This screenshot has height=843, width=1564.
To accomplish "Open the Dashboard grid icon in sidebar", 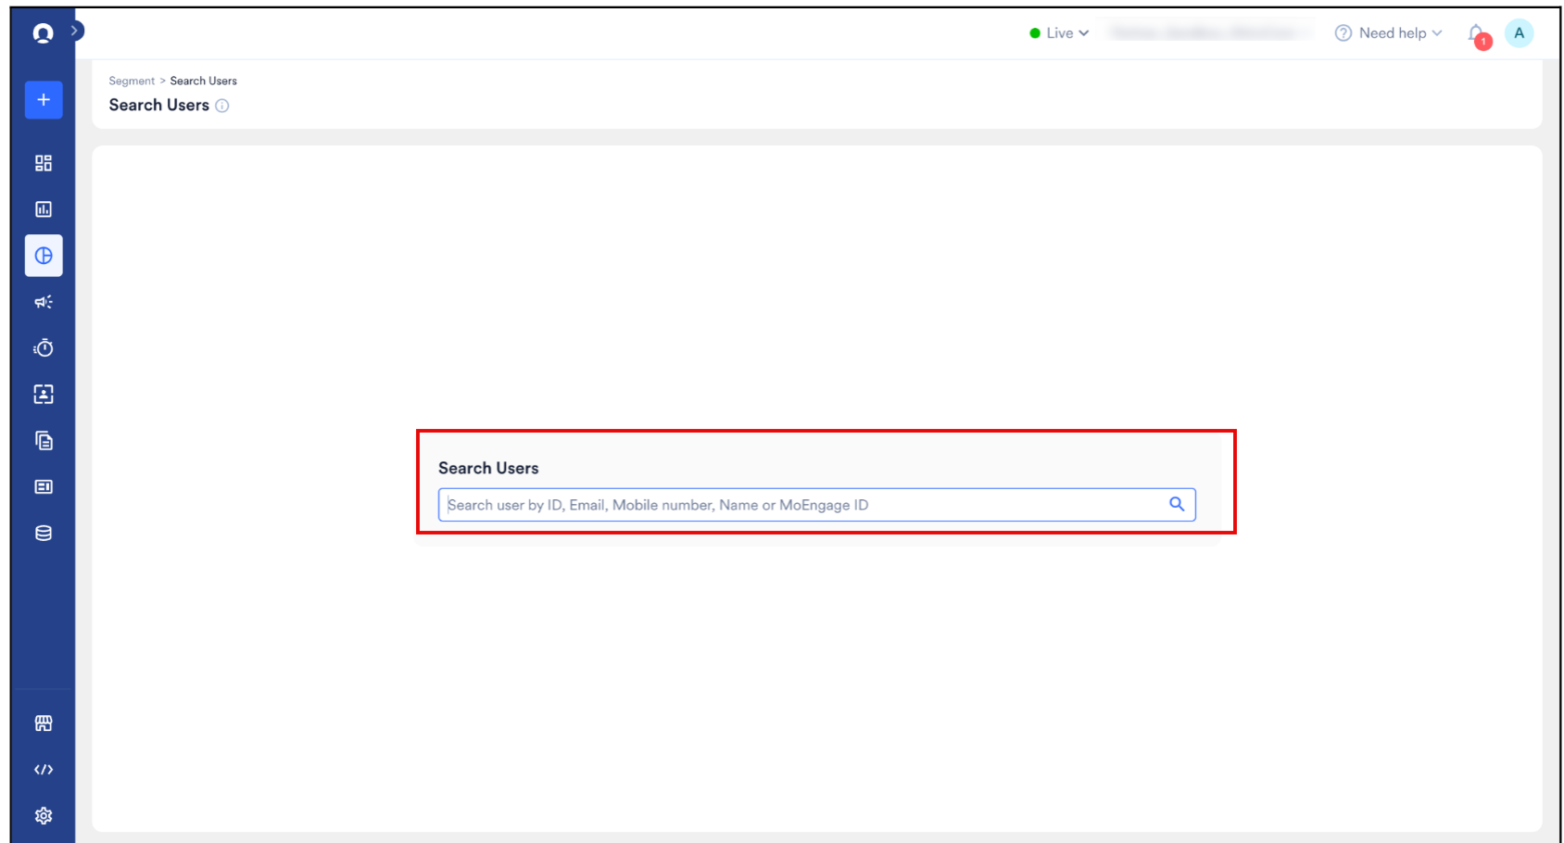I will [x=44, y=163].
